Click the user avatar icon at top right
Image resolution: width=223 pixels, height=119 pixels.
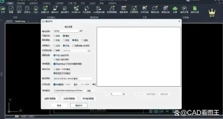[x=188, y=1]
